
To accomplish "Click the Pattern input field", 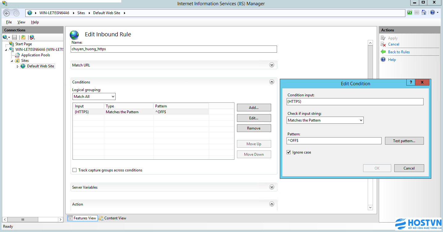I will (x=334, y=141).
